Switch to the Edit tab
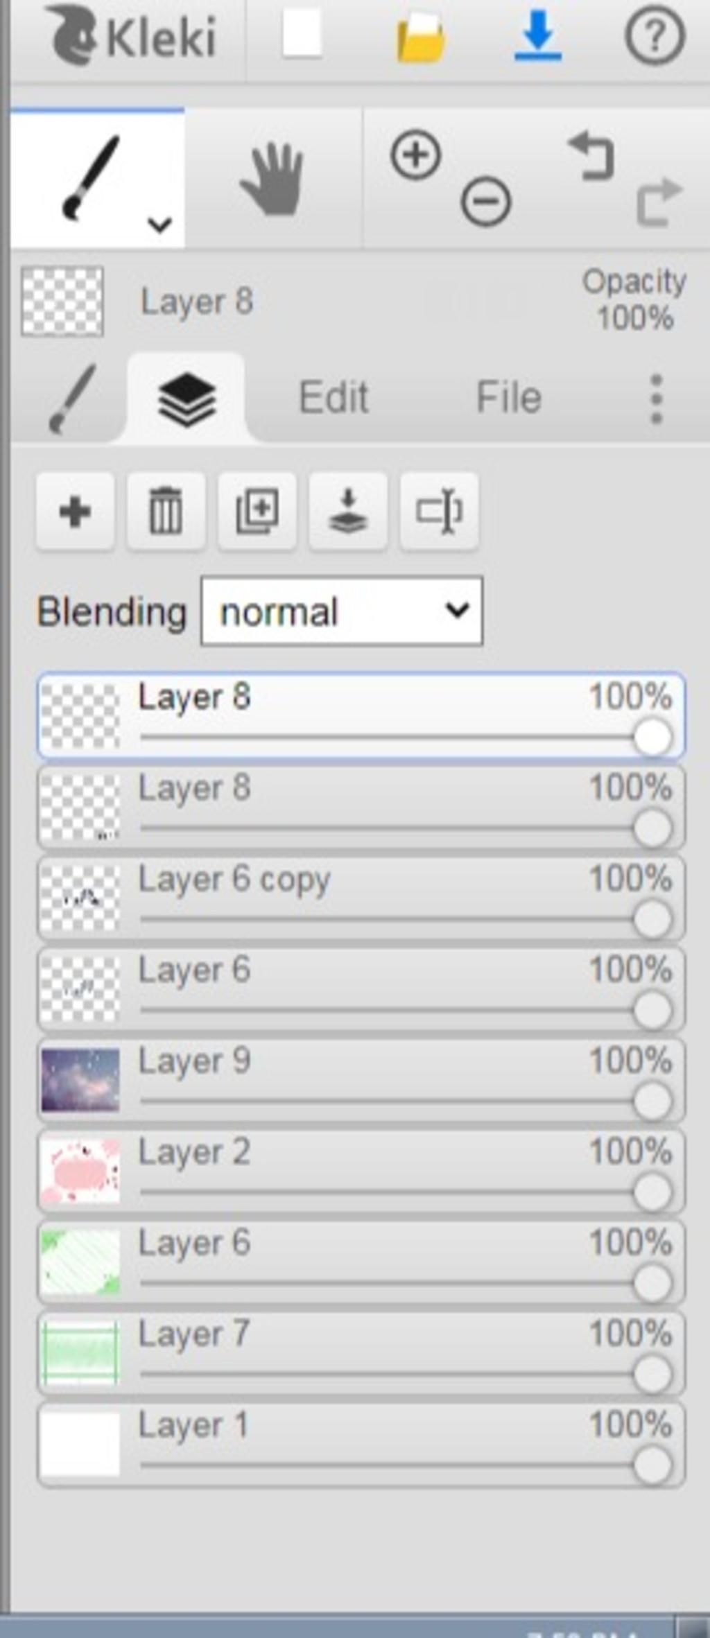Screen dimensions: 710x1638 pyautogui.click(x=334, y=398)
